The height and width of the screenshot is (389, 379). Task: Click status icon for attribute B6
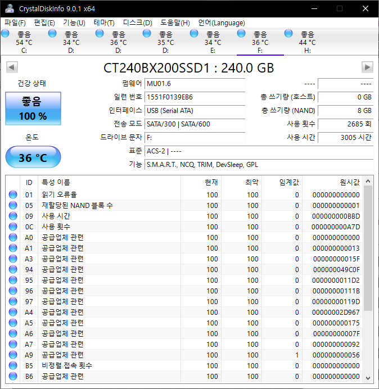[x=13, y=376]
